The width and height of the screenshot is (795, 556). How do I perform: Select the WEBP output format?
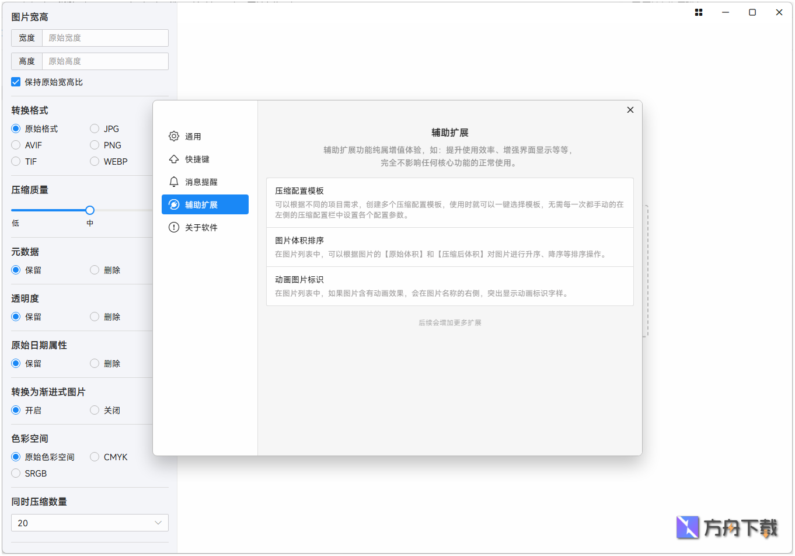[94, 161]
